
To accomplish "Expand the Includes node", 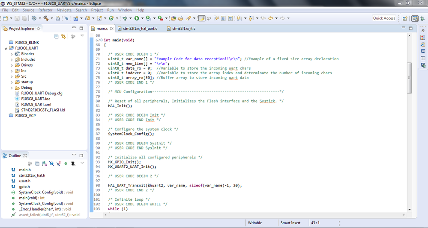I will pos(12,60).
